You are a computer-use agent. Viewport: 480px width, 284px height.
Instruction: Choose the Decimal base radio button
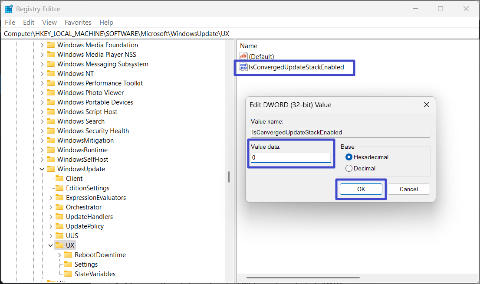click(x=348, y=168)
